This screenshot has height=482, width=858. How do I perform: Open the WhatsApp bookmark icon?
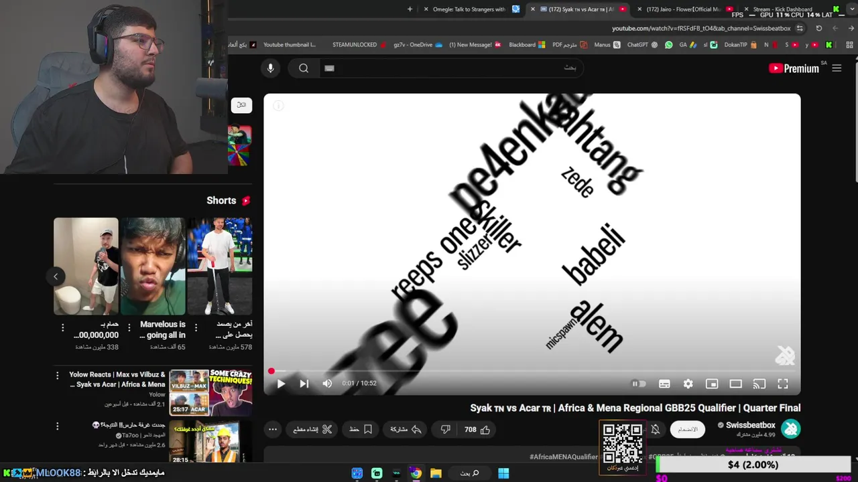pyautogui.click(x=668, y=45)
